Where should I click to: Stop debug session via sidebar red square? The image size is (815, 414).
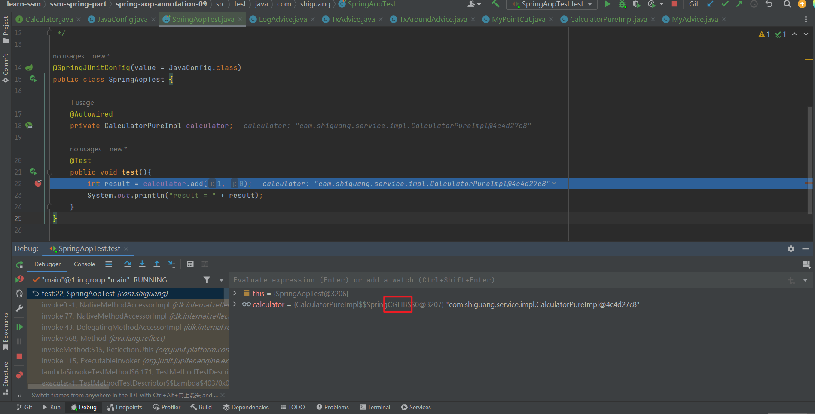coord(19,356)
